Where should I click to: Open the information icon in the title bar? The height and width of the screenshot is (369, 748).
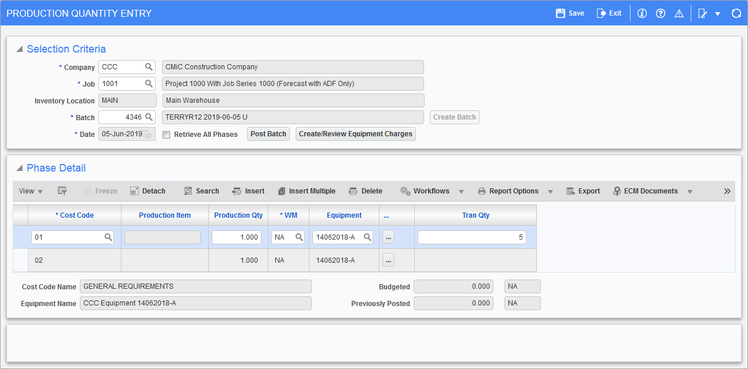point(642,13)
